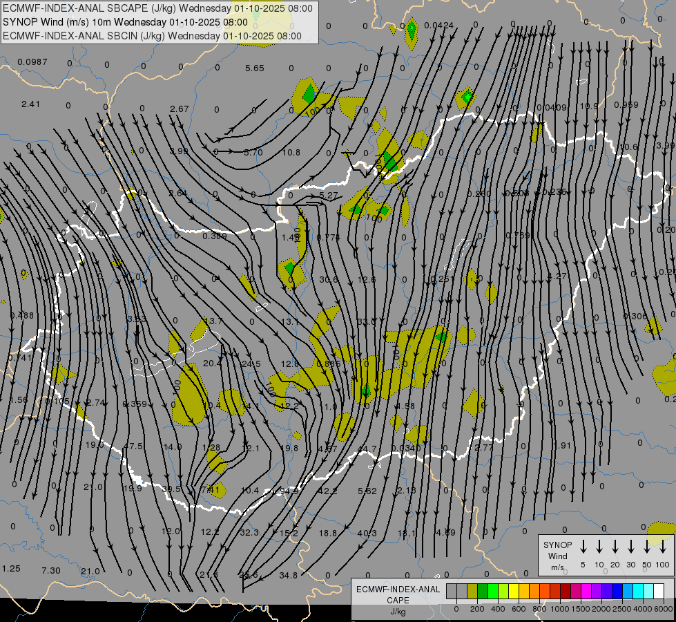Click the 50 m/s wind arrow in legend
This screenshot has height=622, width=676.
click(647, 547)
